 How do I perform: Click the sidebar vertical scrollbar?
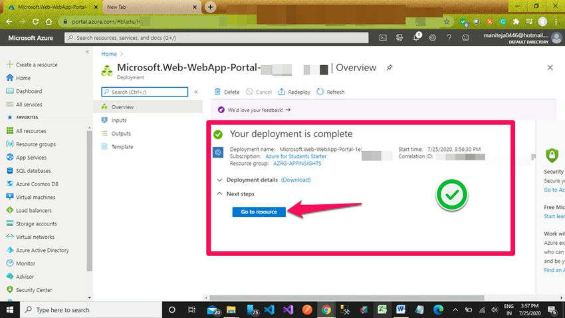pos(89,201)
